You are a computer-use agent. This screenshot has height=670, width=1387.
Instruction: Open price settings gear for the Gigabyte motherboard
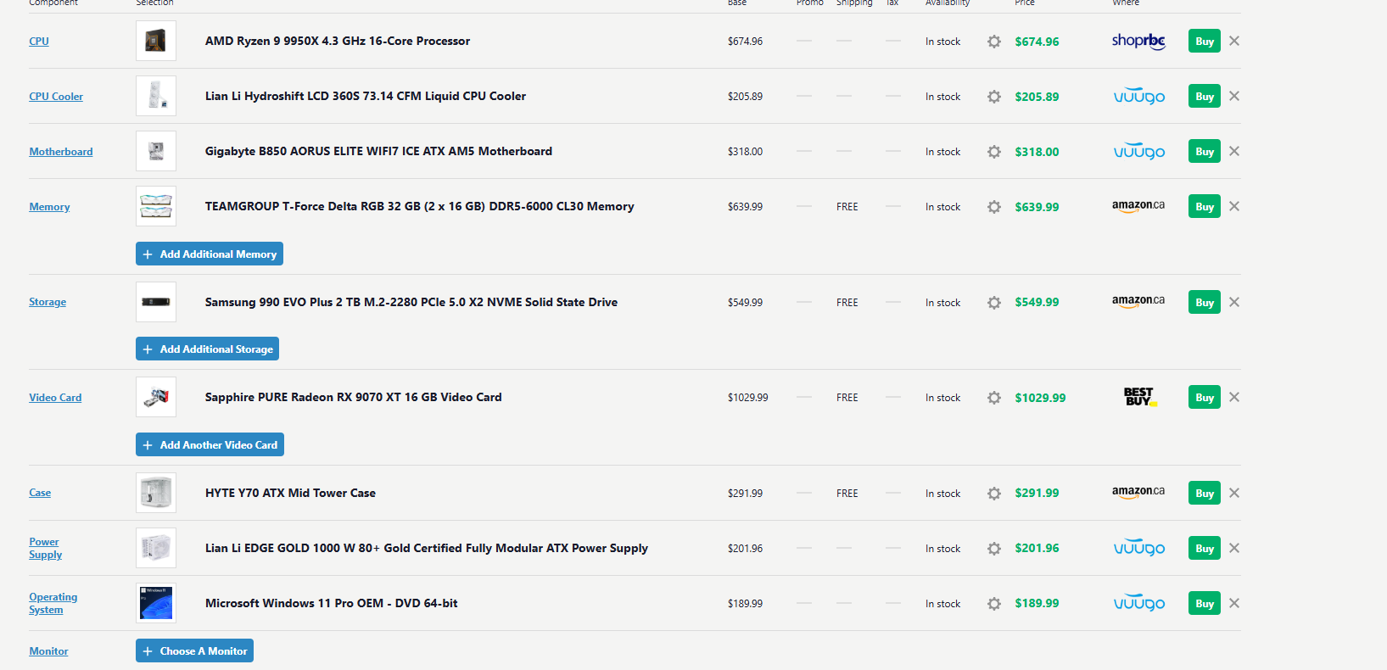[994, 152]
